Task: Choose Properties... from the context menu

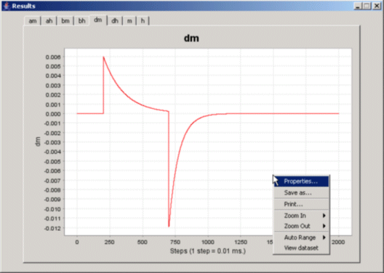Action: 301,182
